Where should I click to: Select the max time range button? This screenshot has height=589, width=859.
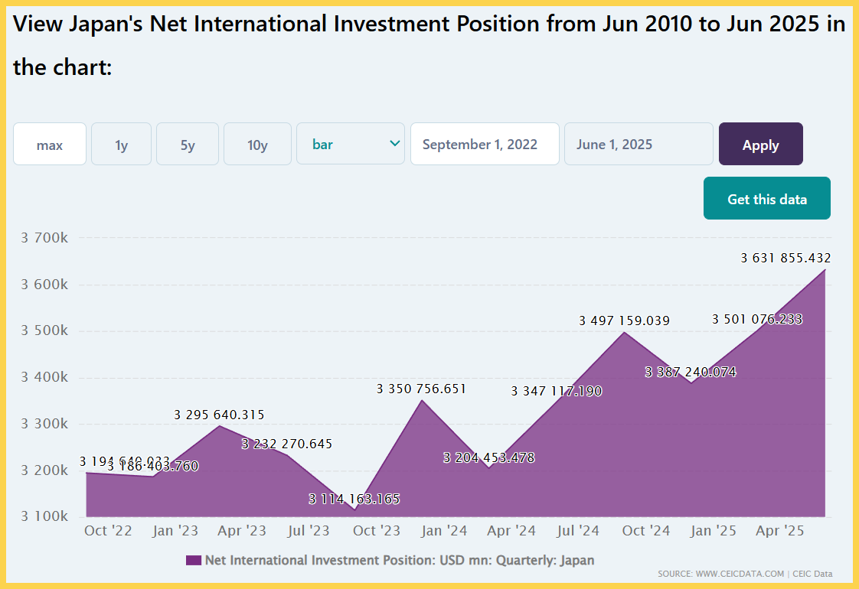point(50,145)
